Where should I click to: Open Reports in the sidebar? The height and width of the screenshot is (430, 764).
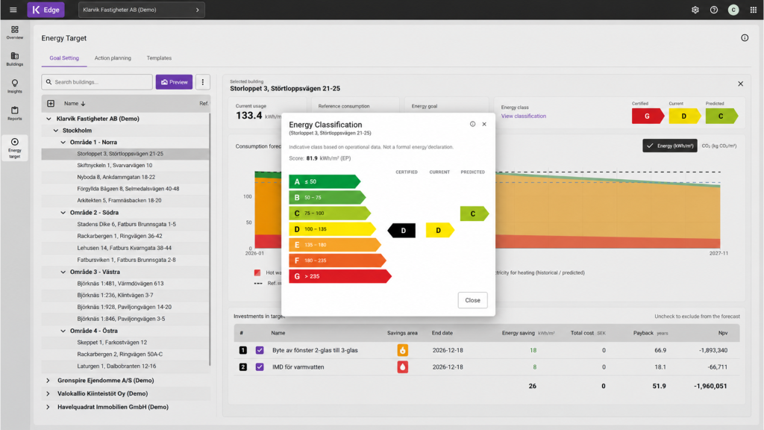[x=15, y=113]
